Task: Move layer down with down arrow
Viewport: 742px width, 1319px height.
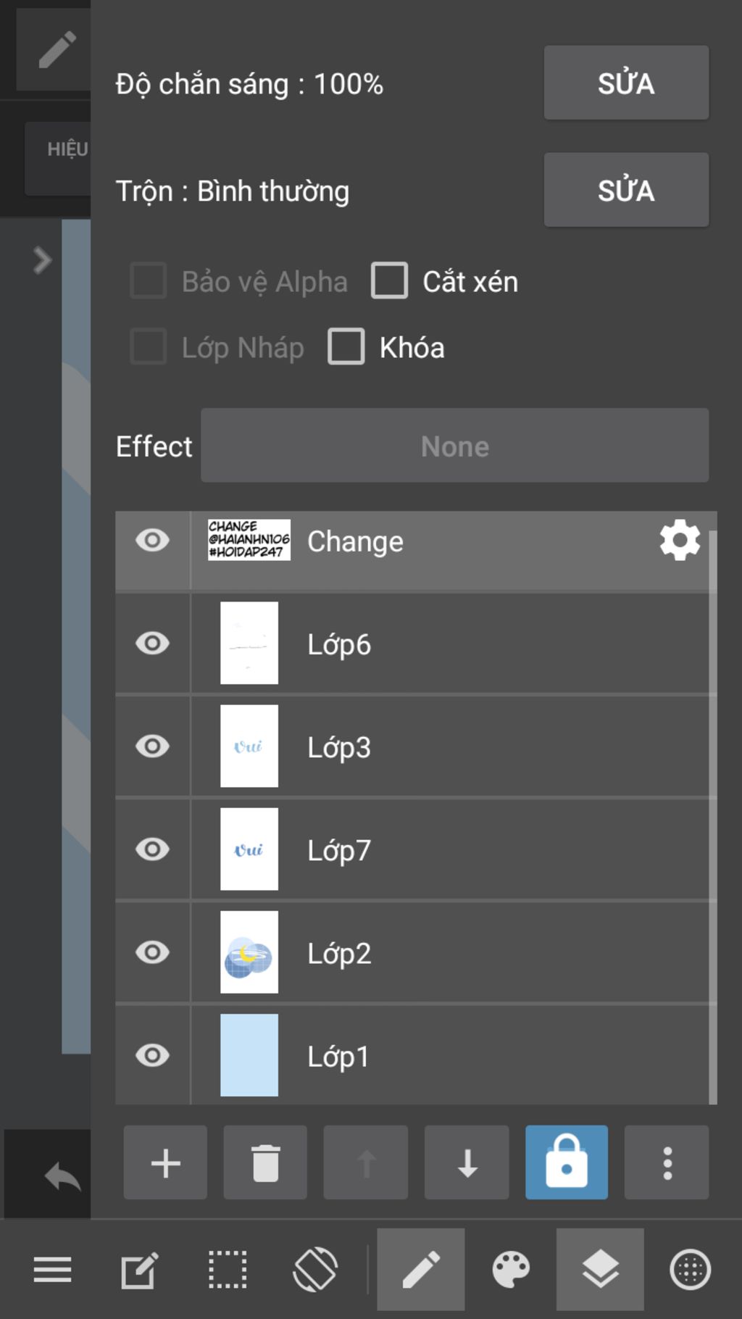Action: click(x=467, y=1162)
